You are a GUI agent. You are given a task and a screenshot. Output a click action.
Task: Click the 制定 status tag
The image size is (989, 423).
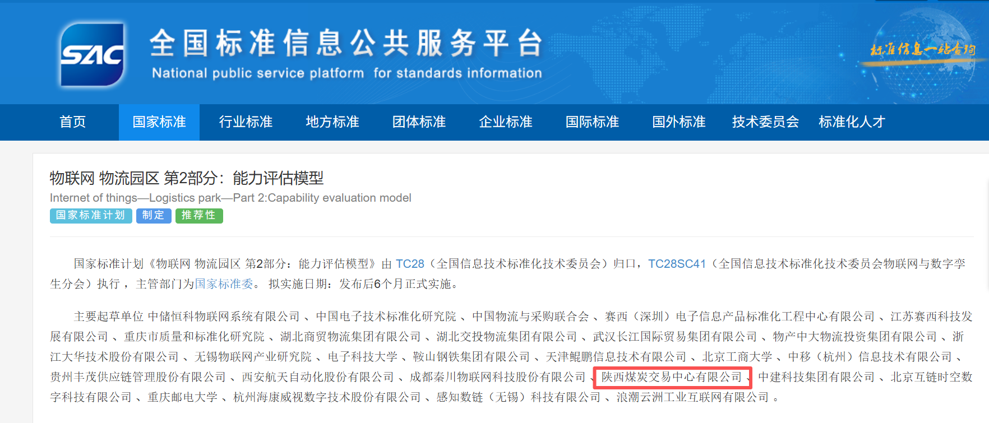click(x=154, y=216)
